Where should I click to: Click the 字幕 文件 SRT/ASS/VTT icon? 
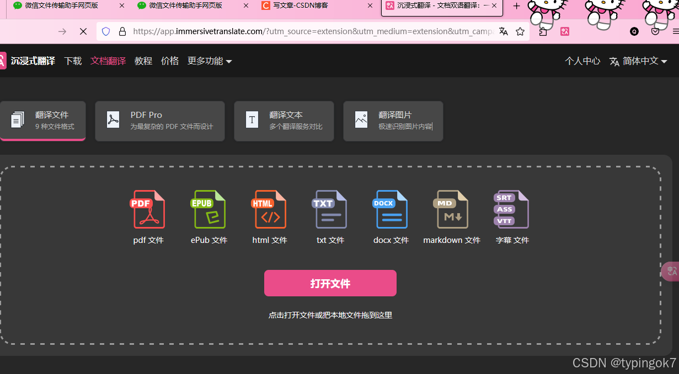(512, 209)
